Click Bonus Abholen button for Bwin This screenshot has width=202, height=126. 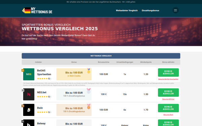click(x=168, y=108)
